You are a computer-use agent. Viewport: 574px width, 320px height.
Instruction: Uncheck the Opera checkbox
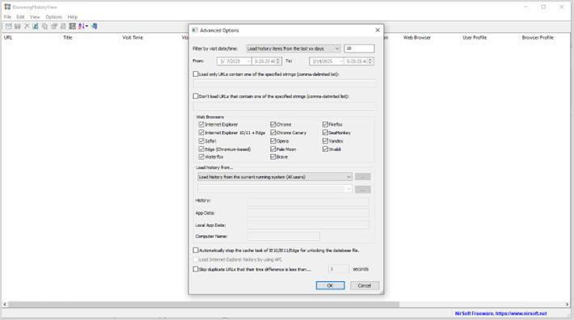click(x=272, y=141)
